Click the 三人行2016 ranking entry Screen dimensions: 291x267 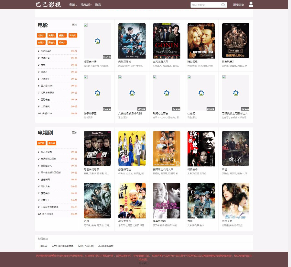point(47,86)
